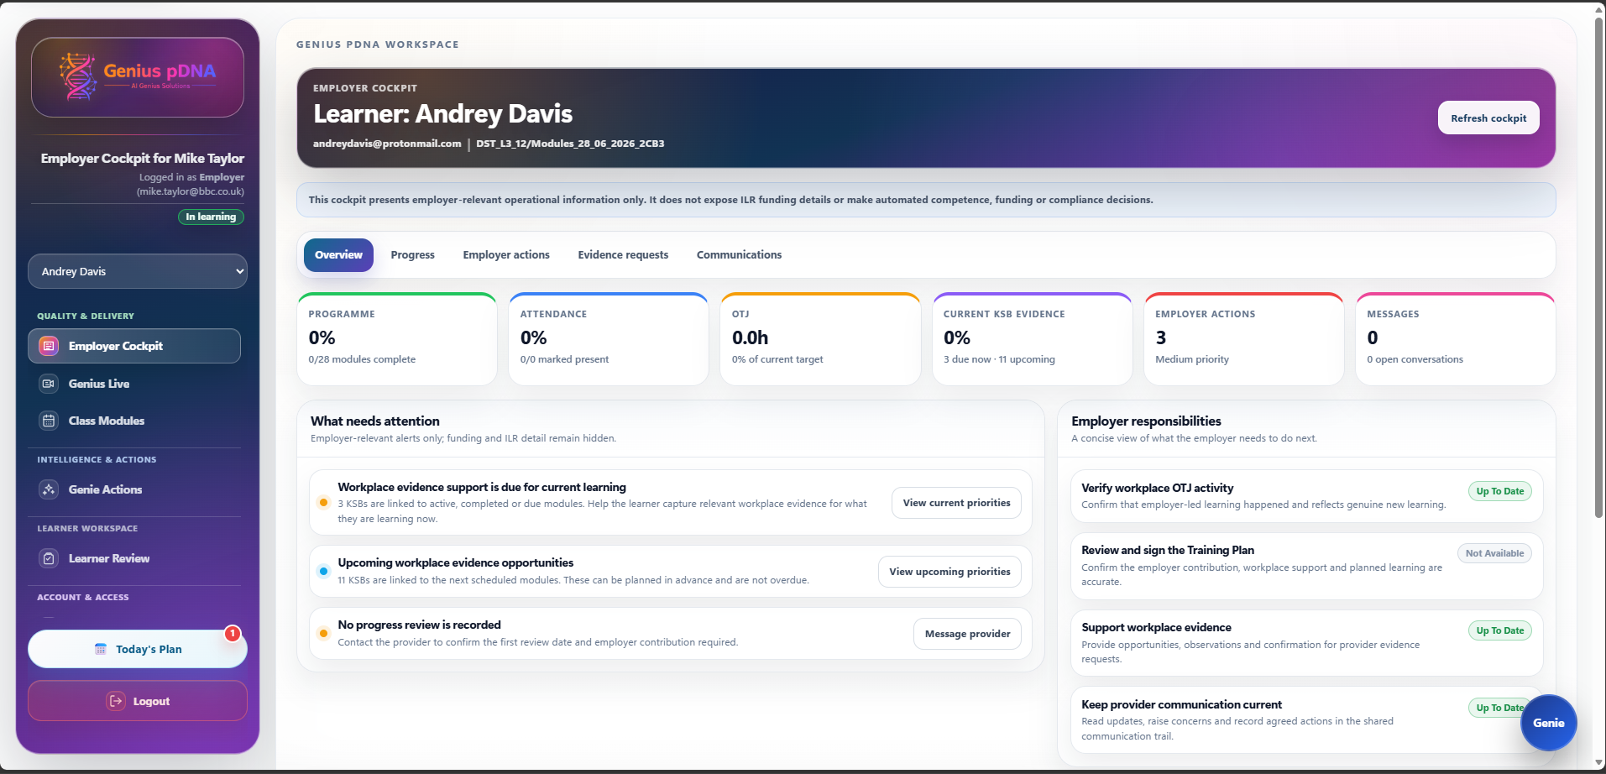
Task: Click the page vertical scrollbar
Action: [1598, 269]
